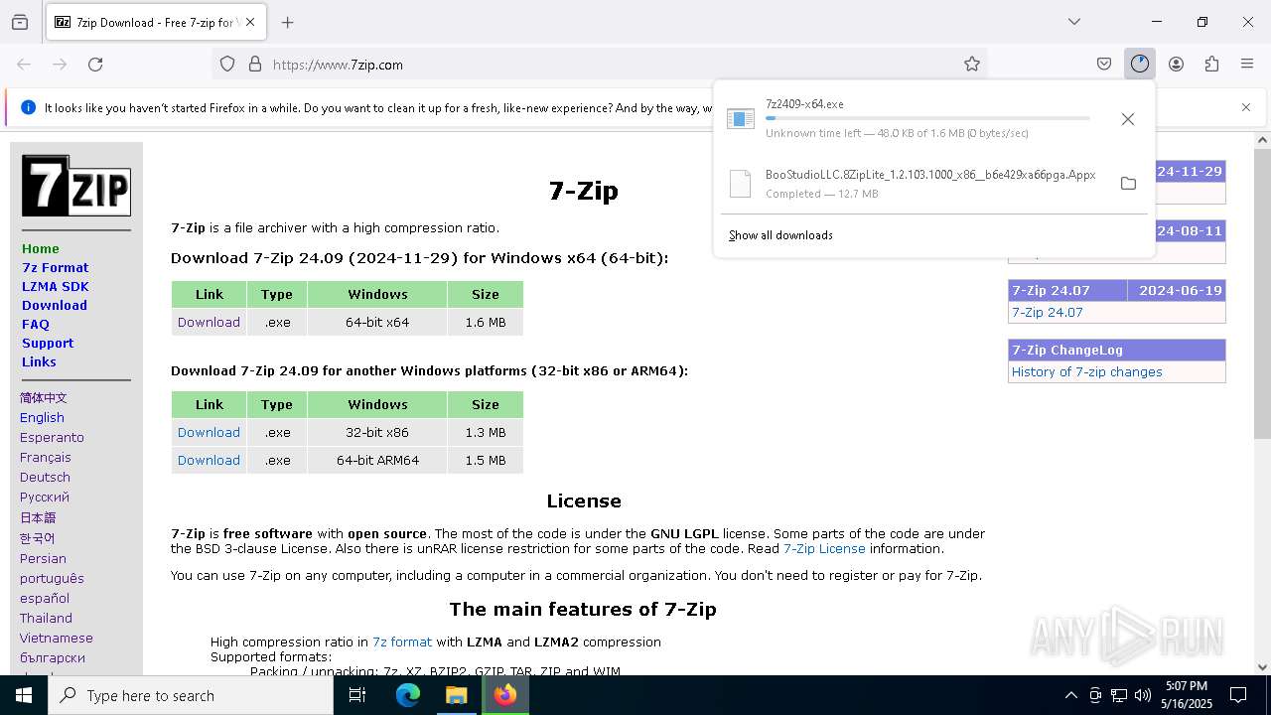Dismiss the Firefox refresh notification bar

1246,107
